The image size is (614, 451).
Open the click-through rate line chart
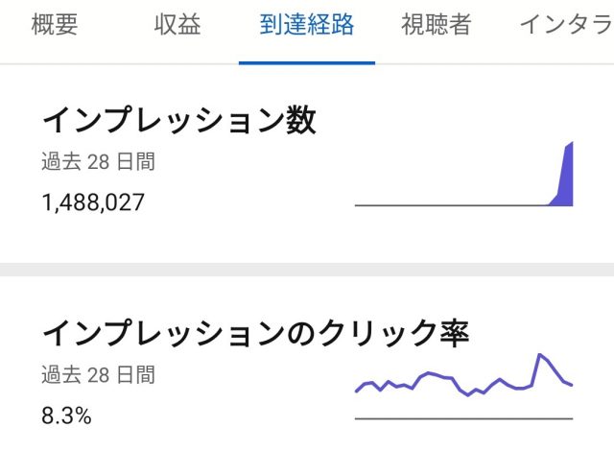tap(463, 386)
